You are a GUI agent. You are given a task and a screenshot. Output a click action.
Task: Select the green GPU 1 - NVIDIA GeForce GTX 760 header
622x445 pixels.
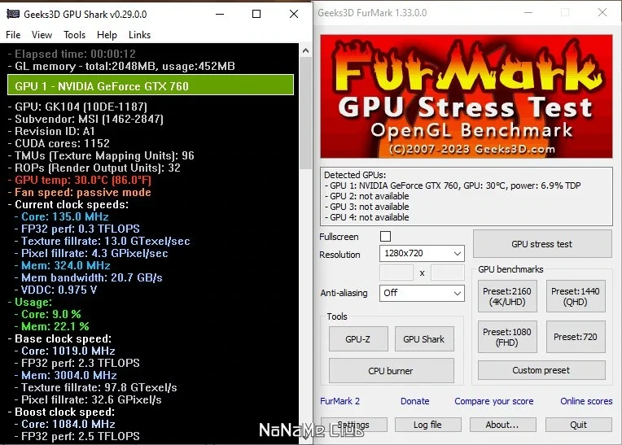click(151, 85)
